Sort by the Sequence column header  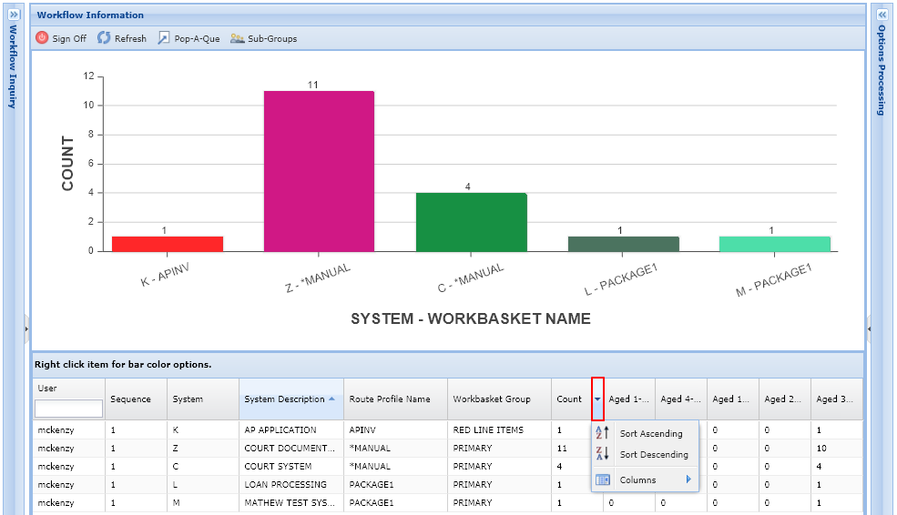137,399
